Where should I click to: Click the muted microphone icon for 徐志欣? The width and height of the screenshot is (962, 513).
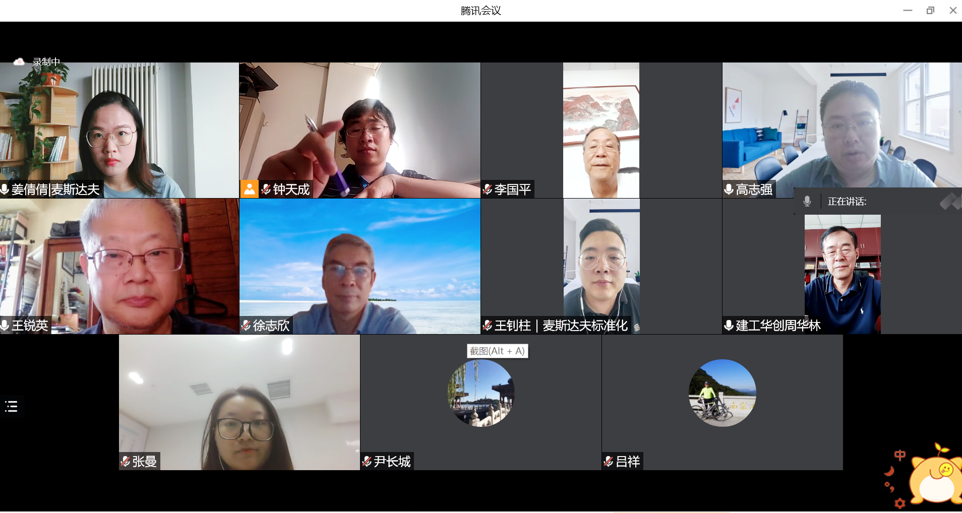(x=246, y=326)
